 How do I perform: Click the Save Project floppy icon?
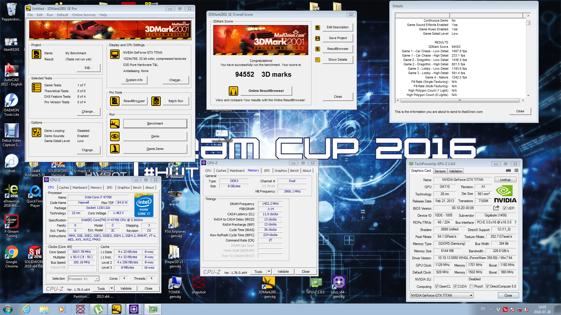(318, 38)
